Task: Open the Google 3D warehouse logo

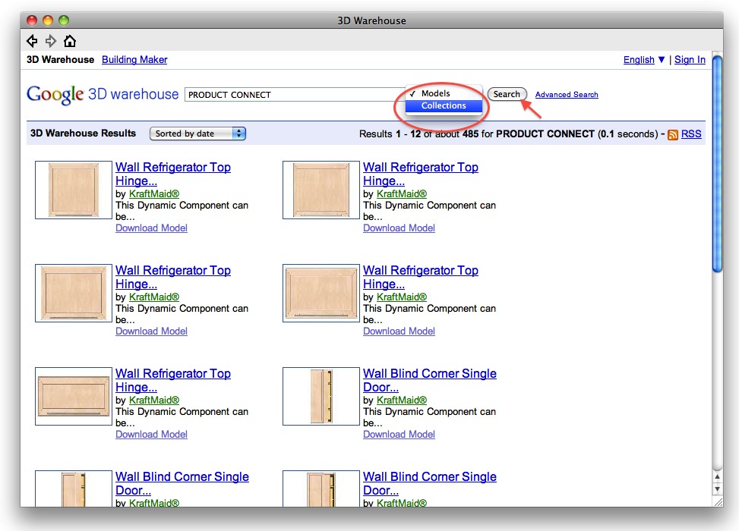Action: coord(103,94)
